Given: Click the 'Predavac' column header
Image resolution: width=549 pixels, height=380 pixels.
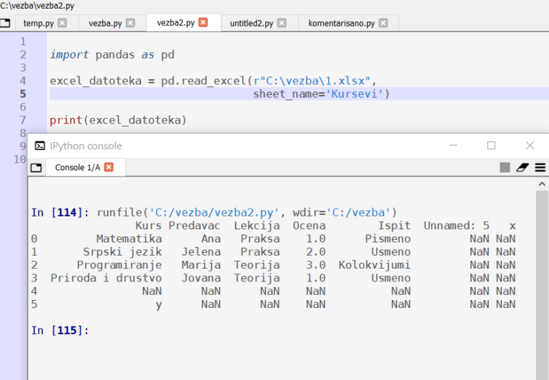Looking at the screenshot, I should click(194, 226).
